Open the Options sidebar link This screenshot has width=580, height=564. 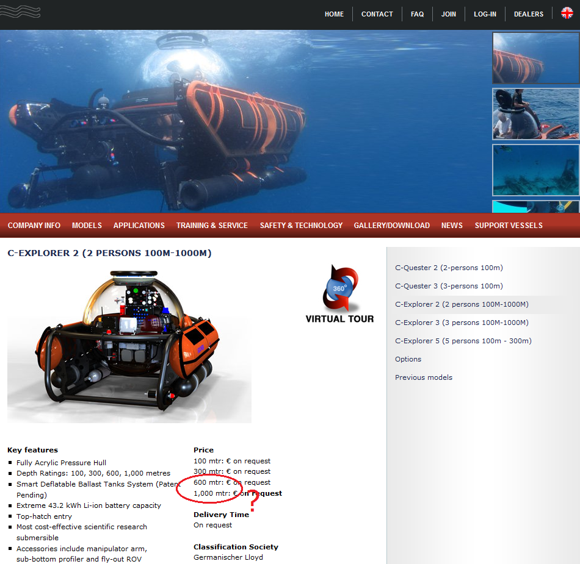tap(408, 359)
